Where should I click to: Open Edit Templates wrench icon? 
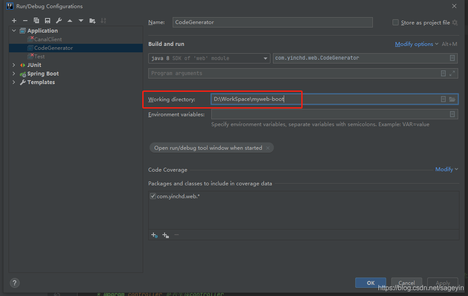pyautogui.click(x=59, y=21)
